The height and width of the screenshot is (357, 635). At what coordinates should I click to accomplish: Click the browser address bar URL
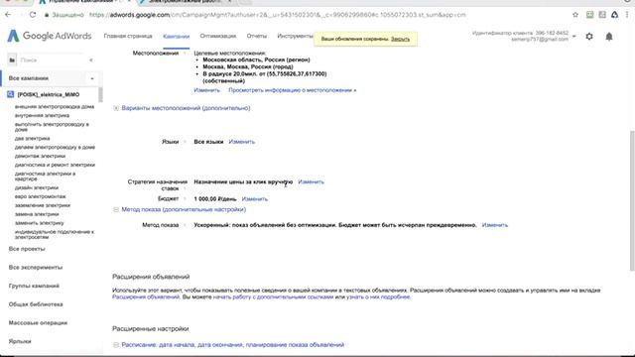pos(278,15)
